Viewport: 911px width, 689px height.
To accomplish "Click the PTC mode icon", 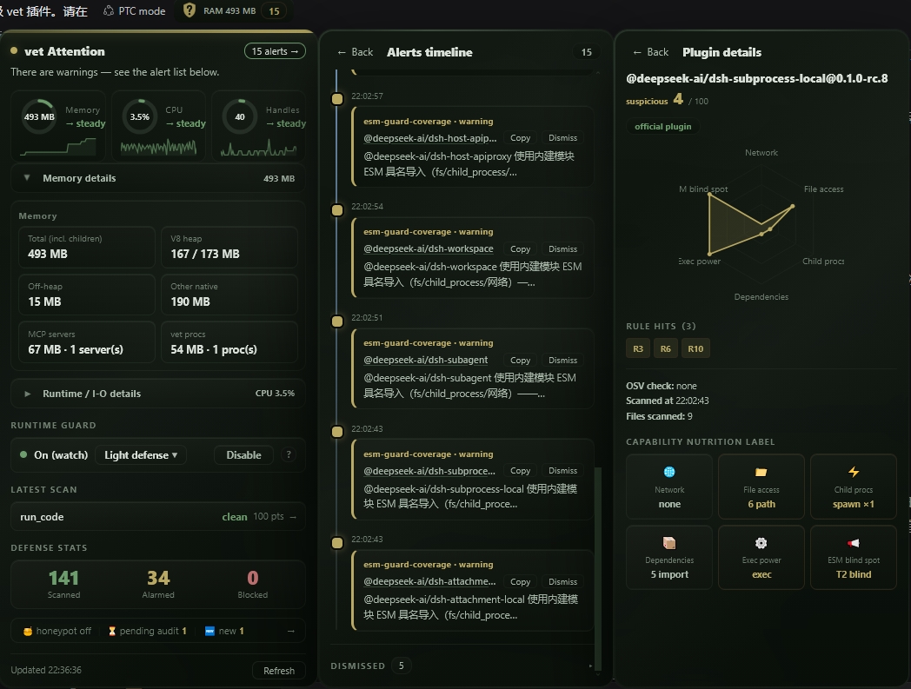I will [108, 11].
